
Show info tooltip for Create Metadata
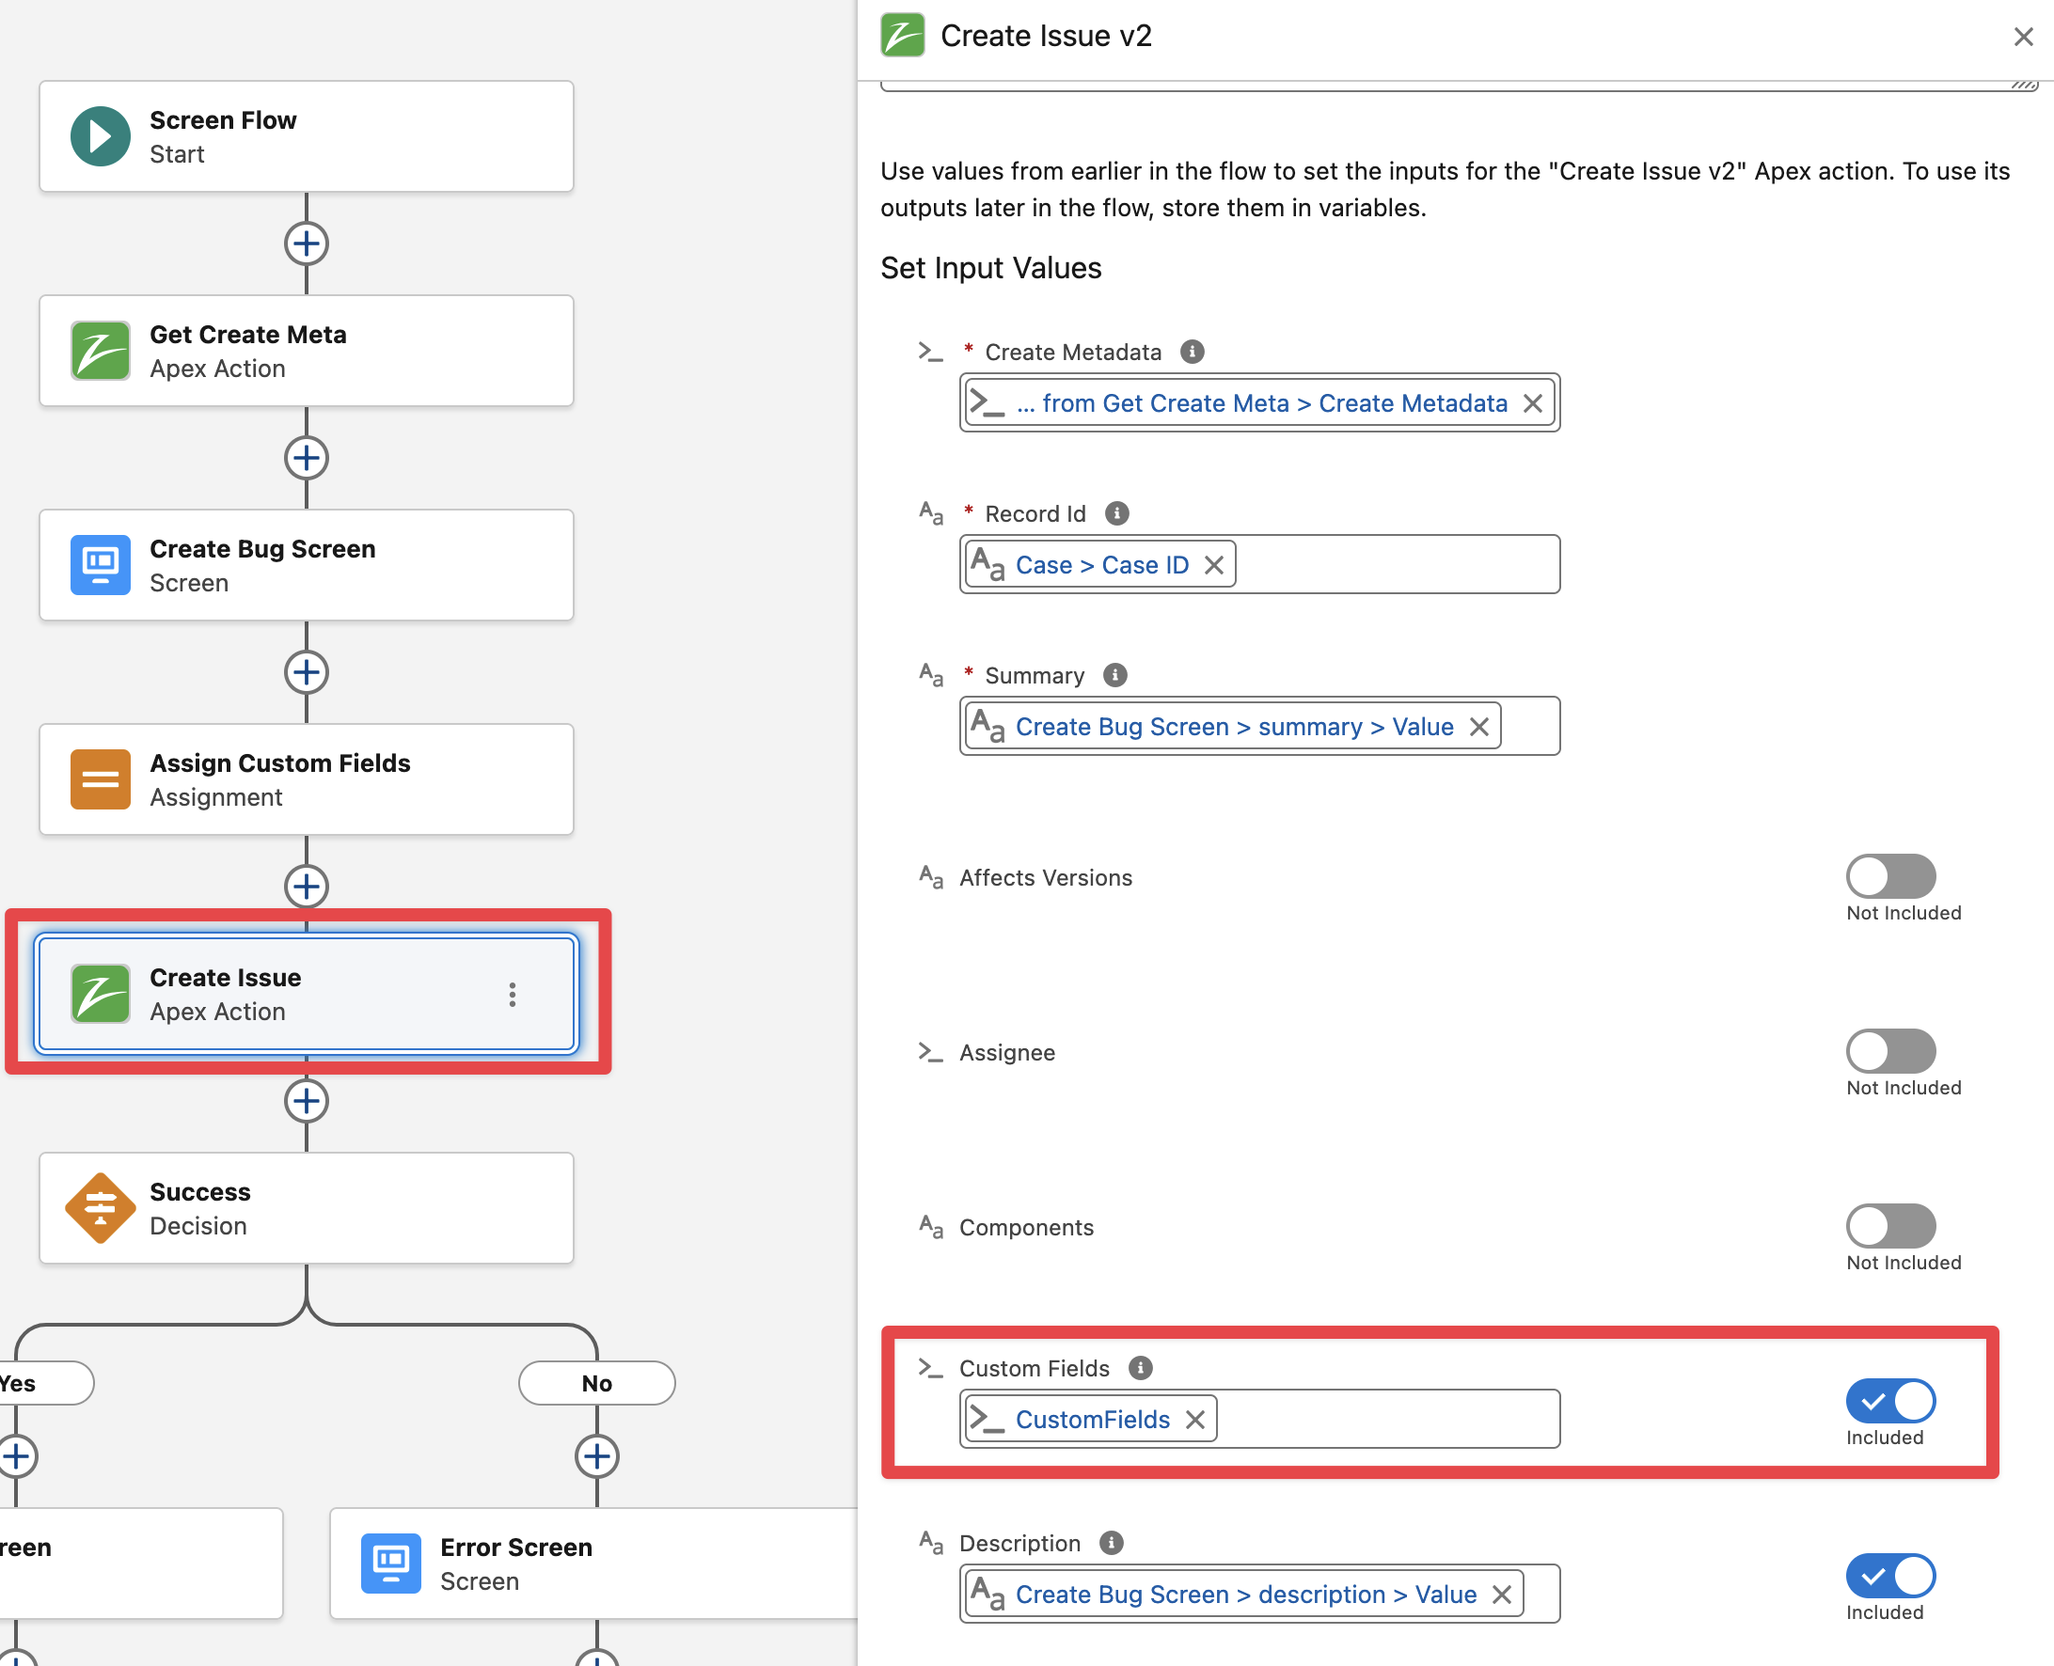click(1193, 353)
